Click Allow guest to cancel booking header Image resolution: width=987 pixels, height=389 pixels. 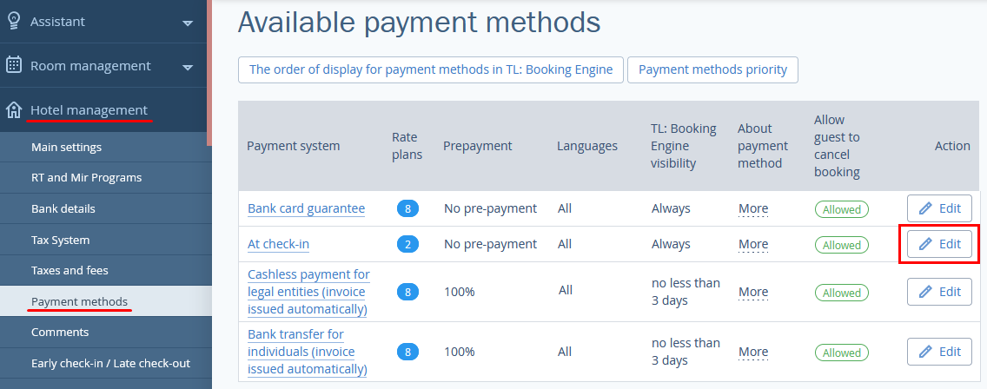(x=838, y=146)
